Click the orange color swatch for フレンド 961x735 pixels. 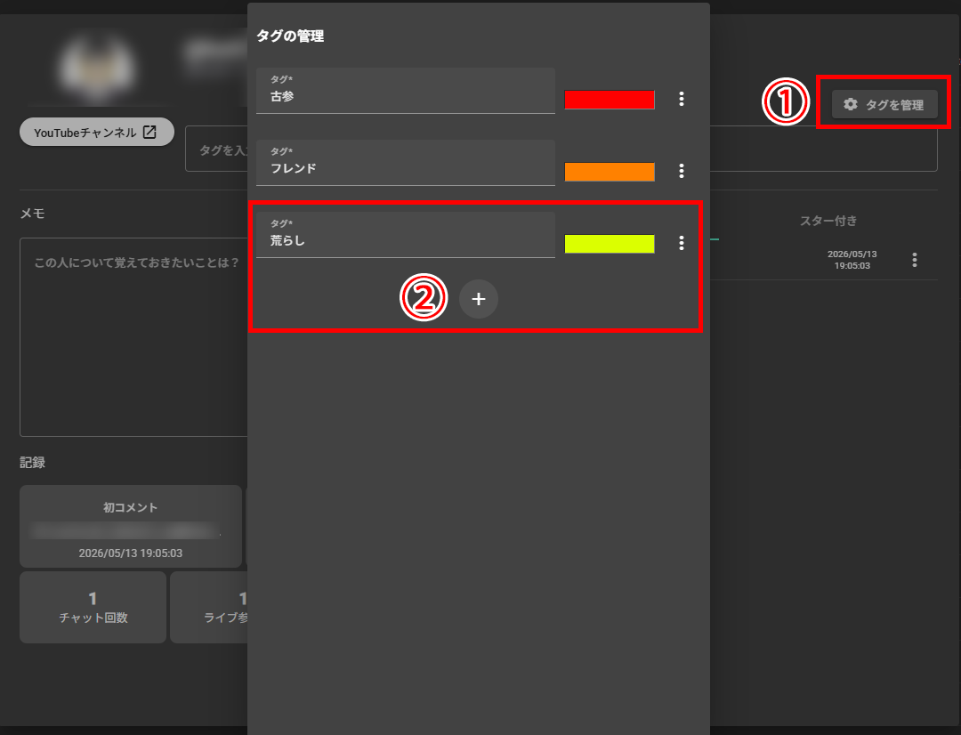pos(610,172)
